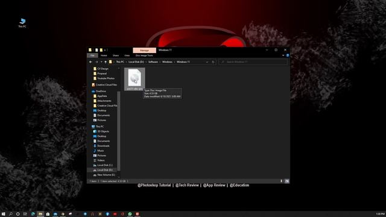
Task: Switch to Details view in status bar
Action: [282, 181]
